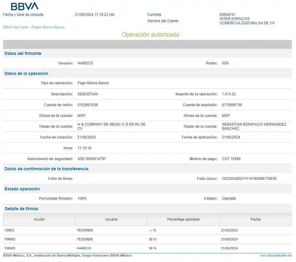The image size is (296, 262).
Task: Select the Datos del firmante section header
Action: (23, 53)
